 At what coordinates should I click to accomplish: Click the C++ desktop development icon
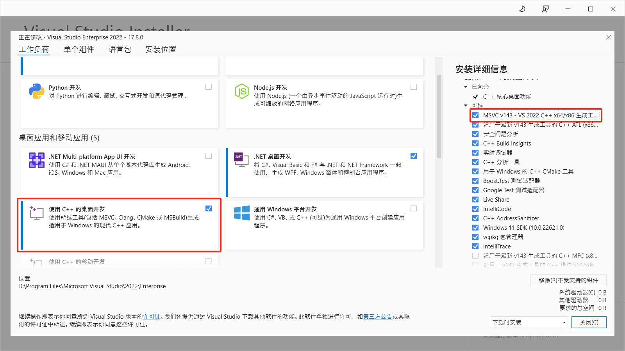tap(36, 213)
